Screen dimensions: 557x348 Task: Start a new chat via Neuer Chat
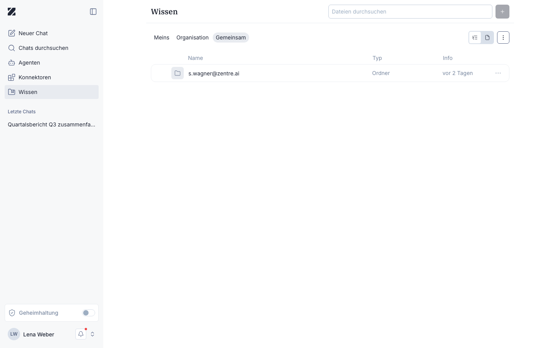click(51, 33)
